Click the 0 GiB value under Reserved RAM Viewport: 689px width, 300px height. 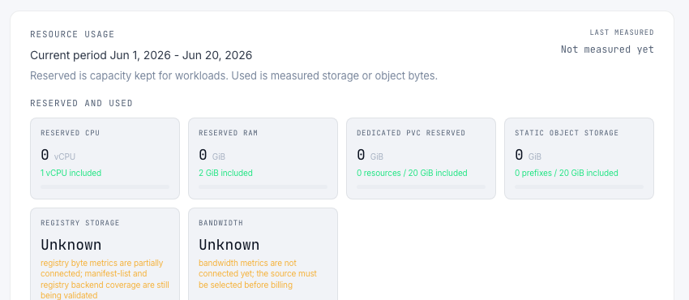(x=212, y=155)
